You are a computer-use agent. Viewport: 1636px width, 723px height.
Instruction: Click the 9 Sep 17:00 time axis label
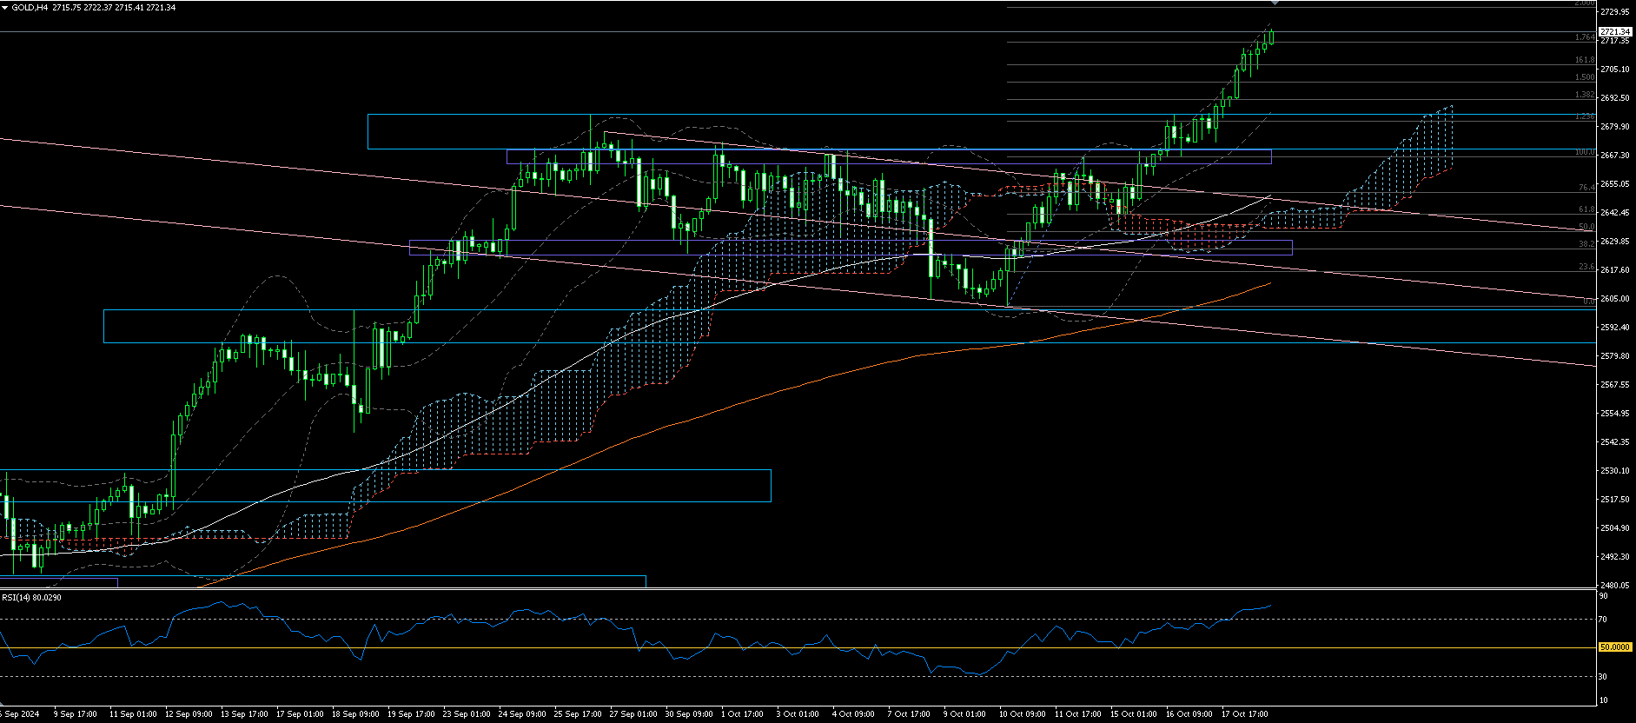(76, 714)
